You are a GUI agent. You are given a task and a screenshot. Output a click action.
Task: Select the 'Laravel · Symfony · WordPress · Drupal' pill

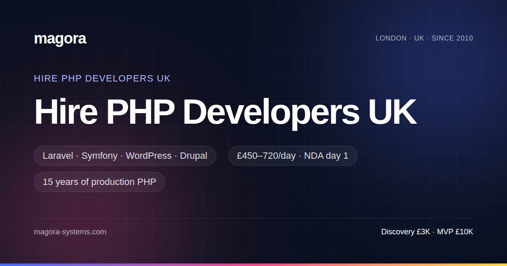[x=125, y=156]
